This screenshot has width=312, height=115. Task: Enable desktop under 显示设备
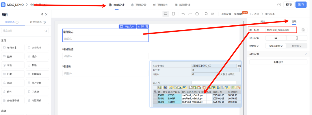pyautogui.click(x=276, y=38)
